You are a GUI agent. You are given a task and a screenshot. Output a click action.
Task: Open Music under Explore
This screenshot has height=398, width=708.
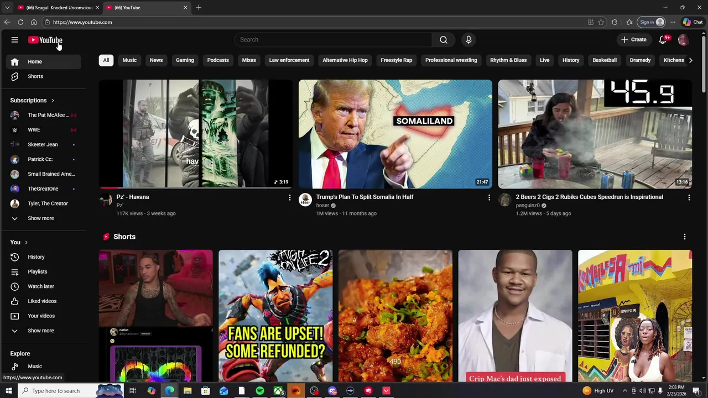[x=44, y=366]
